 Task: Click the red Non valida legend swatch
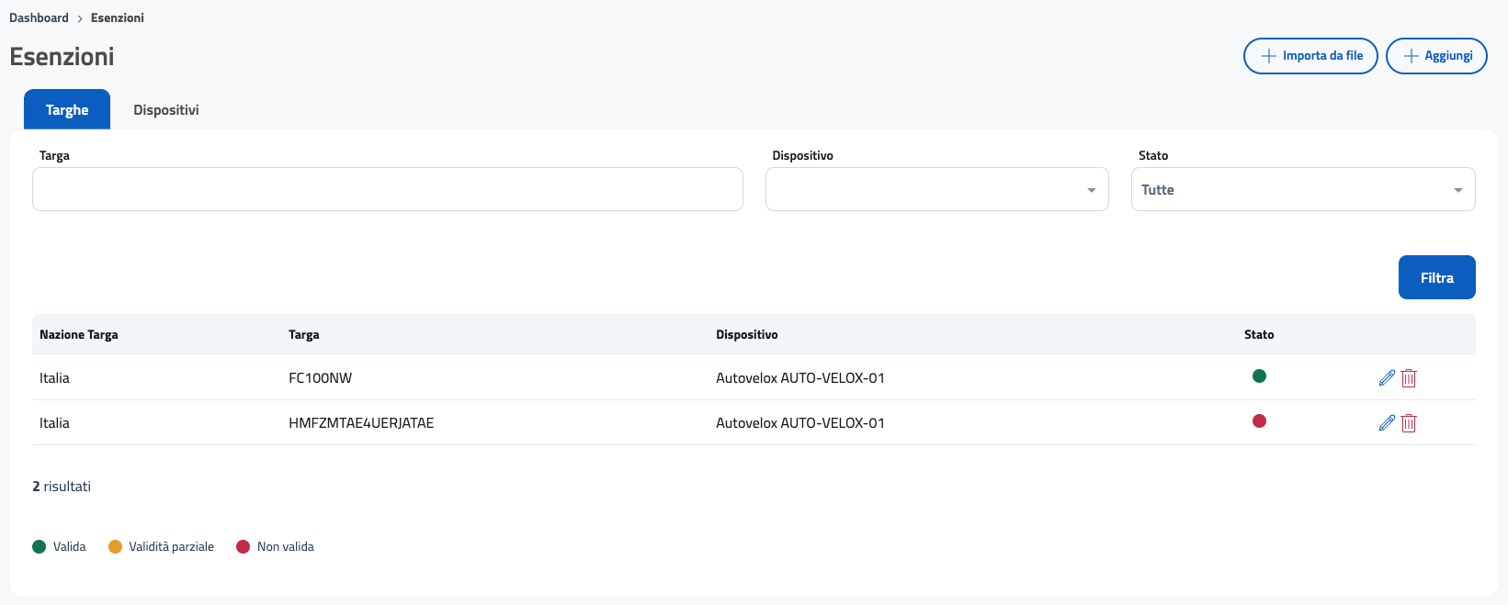click(x=243, y=547)
